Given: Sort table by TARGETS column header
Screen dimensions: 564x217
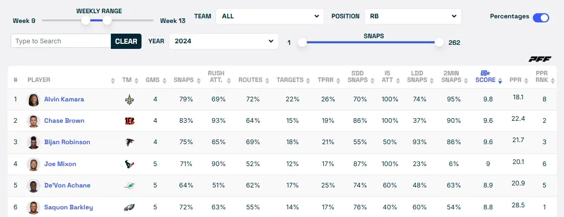Looking at the screenshot, I should [x=290, y=80].
